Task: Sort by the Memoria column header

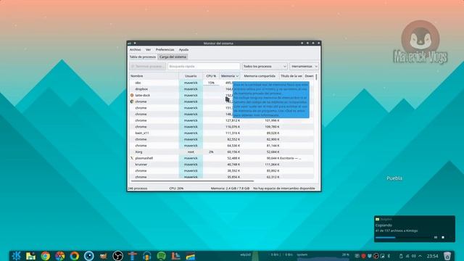Action: click(x=230, y=76)
